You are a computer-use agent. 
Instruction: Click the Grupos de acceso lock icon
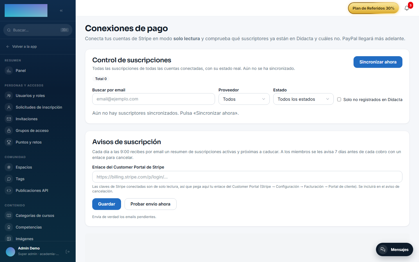[9, 131]
